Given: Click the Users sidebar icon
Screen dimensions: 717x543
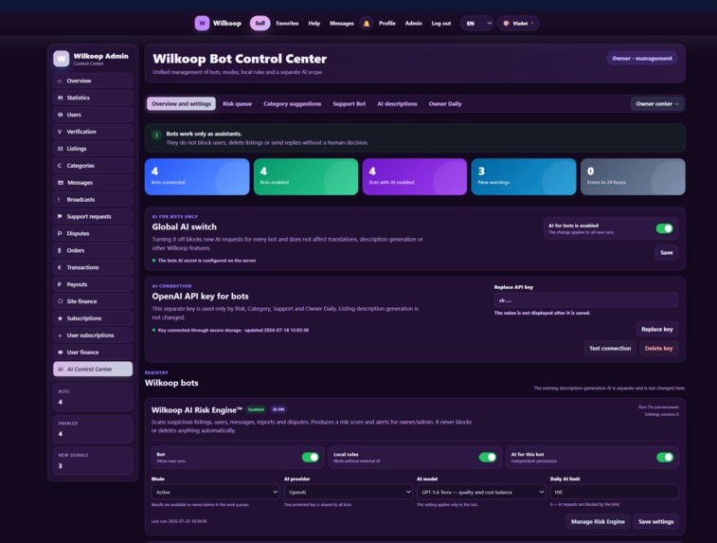Looking at the screenshot, I should click(x=60, y=115).
